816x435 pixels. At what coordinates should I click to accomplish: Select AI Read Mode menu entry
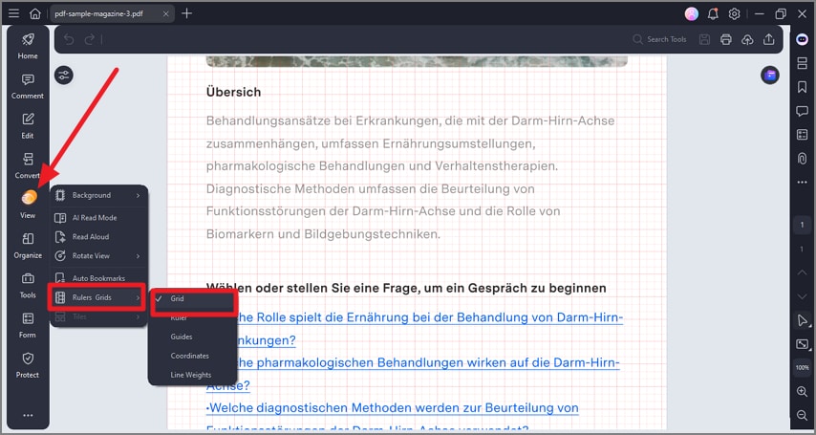[x=98, y=218]
